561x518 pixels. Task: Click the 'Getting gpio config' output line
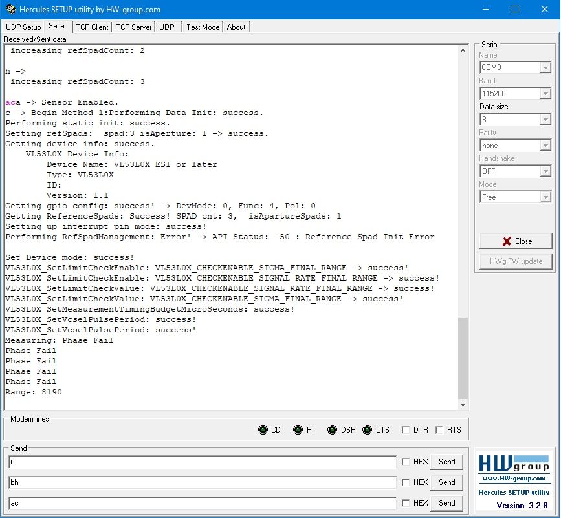click(x=160, y=206)
